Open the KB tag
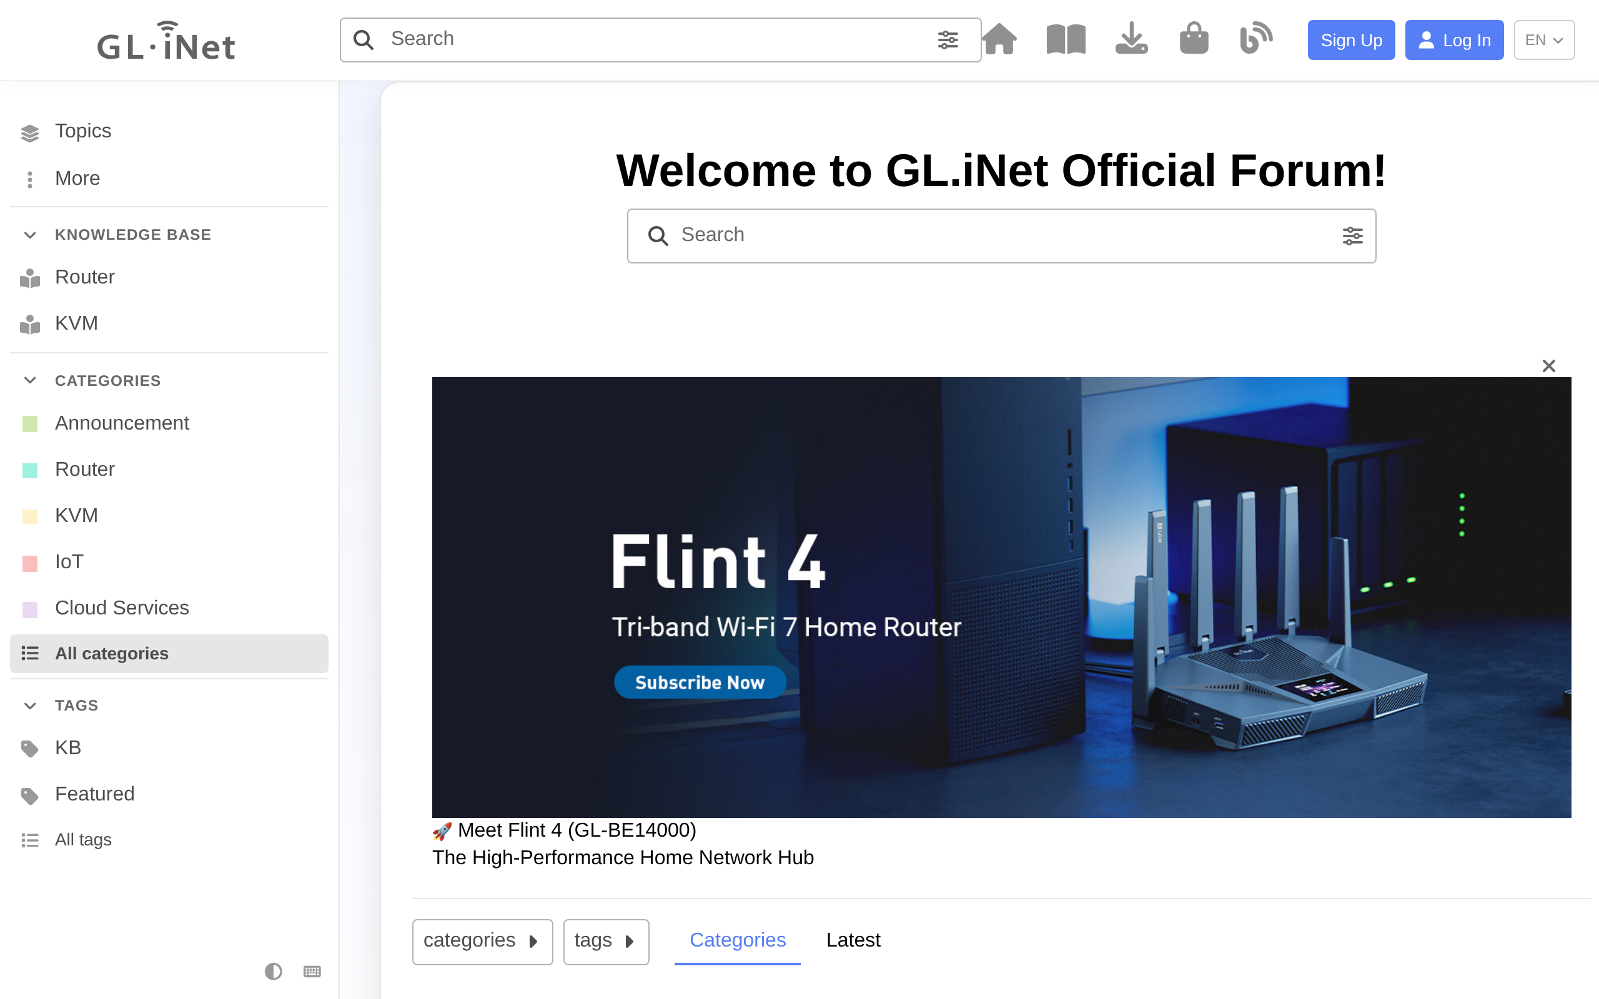Image resolution: width=1599 pixels, height=999 pixels. click(x=169, y=748)
